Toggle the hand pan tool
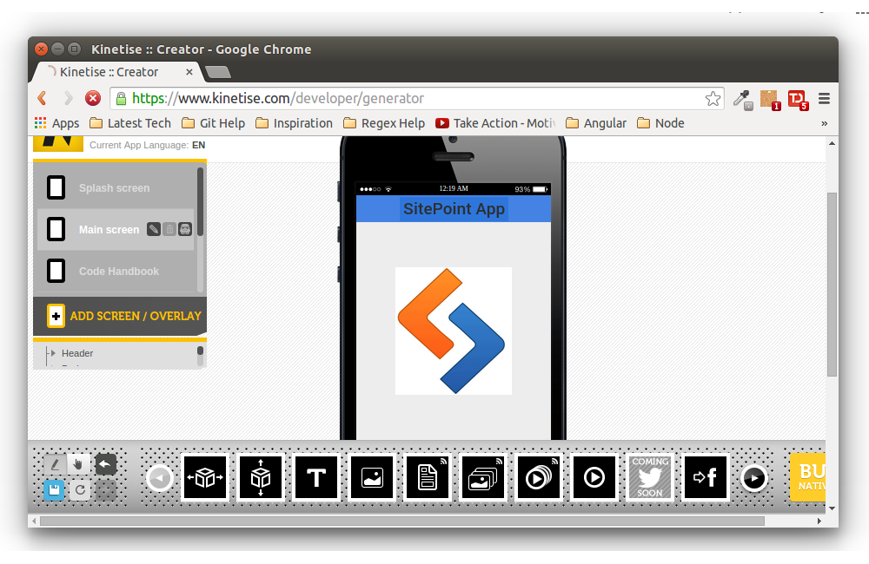Image resolution: width=869 pixels, height=564 pixels. [x=79, y=464]
